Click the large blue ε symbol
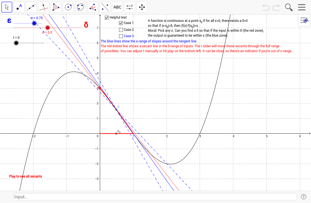This screenshot has width=311, height=203. click(x=9, y=21)
